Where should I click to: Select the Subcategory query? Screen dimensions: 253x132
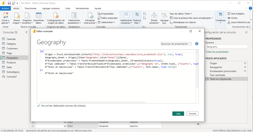15,72
